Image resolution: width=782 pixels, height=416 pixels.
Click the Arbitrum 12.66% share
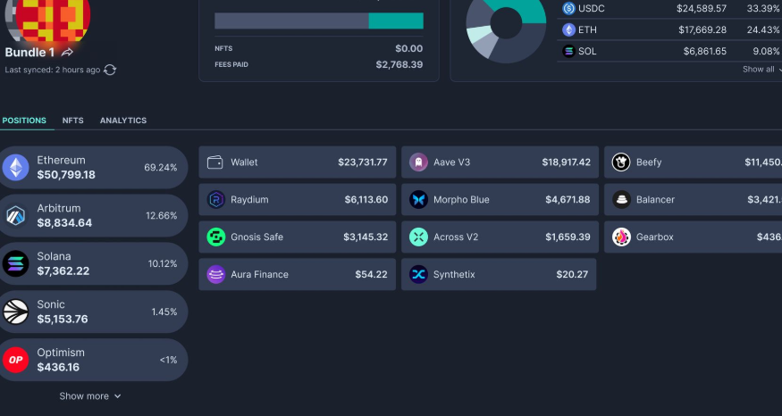162,216
